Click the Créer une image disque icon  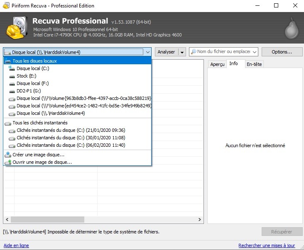click(8, 155)
